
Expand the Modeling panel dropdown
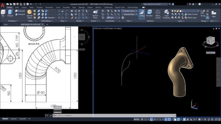13,21
